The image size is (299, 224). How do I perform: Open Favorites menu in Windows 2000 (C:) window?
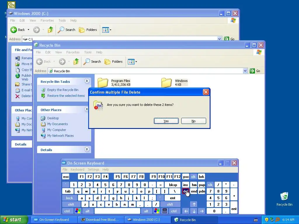pyautogui.click(x=47, y=20)
